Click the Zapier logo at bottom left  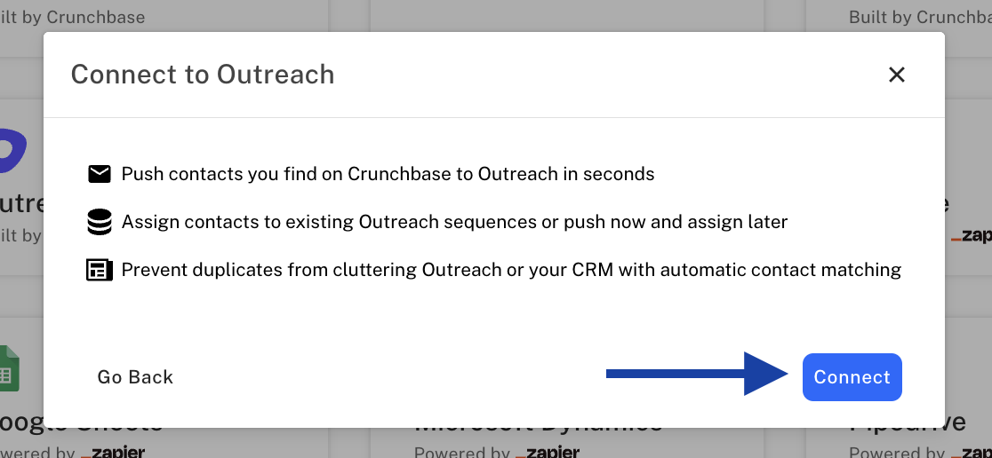[x=113, y=452]
